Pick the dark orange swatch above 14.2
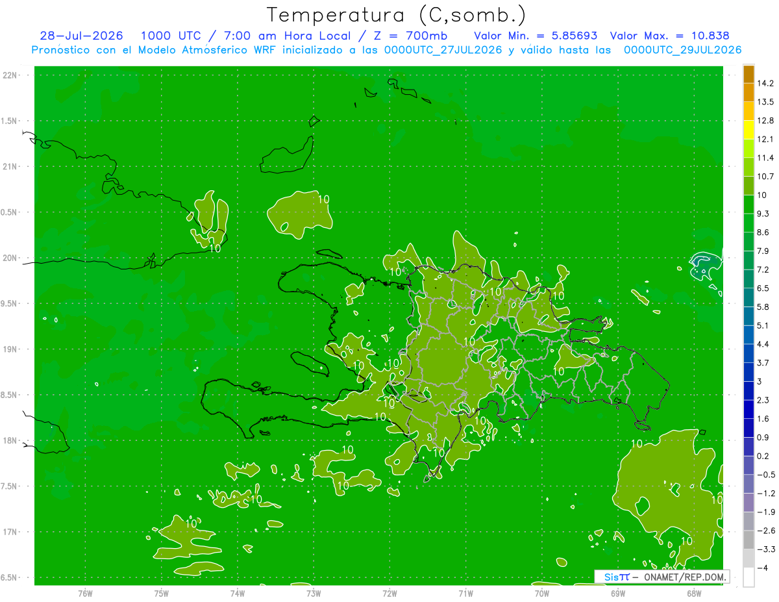The height and width of the screenshot is (602, 779). click(x=748, y=74)
